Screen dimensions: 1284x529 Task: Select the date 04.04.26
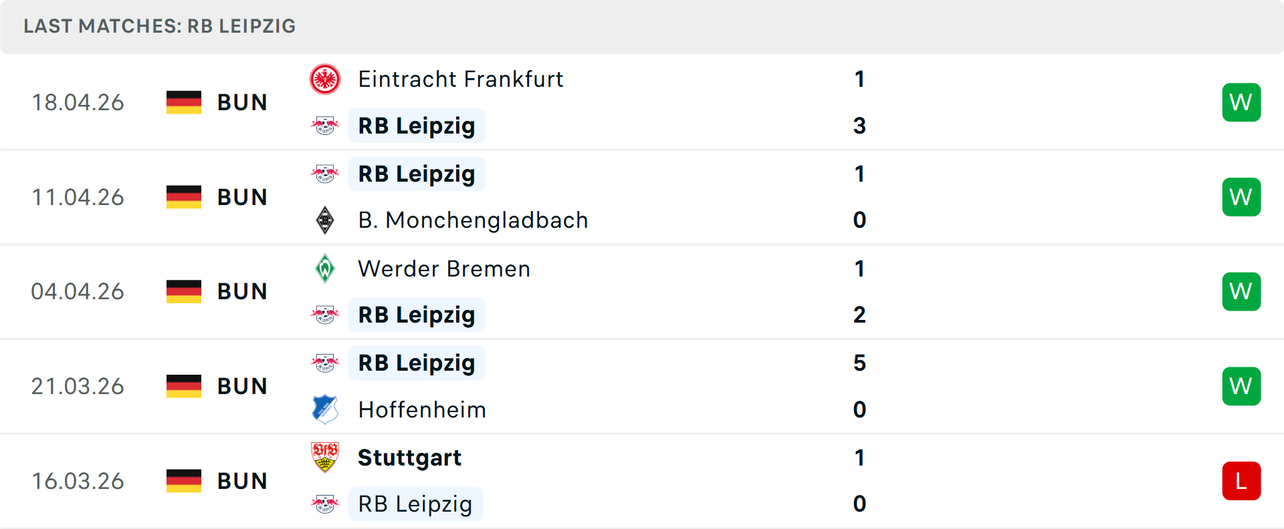[x=78, y=291]
